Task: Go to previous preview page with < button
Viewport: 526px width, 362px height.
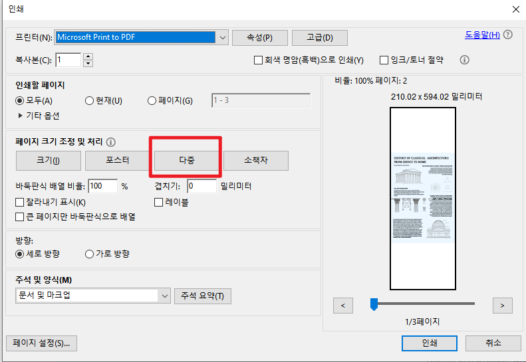Action: (x=343, y=306)
